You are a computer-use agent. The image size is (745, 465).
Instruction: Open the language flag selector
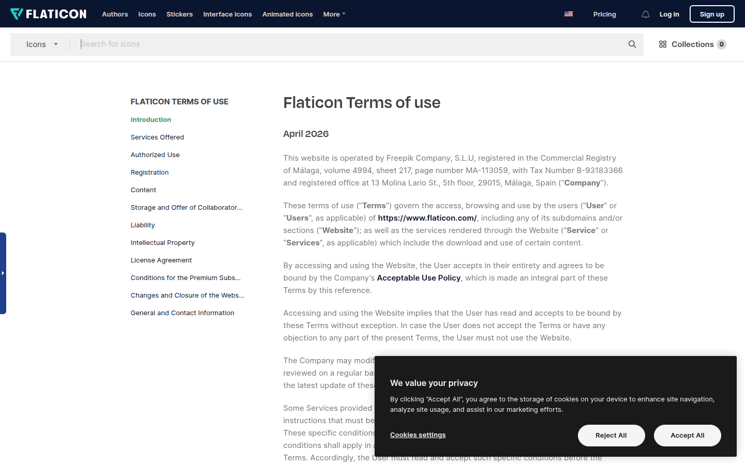tap(569, 14)
